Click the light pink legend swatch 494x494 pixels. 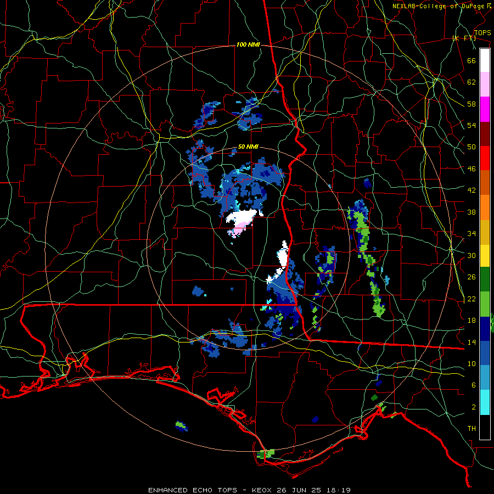point(485,85)
